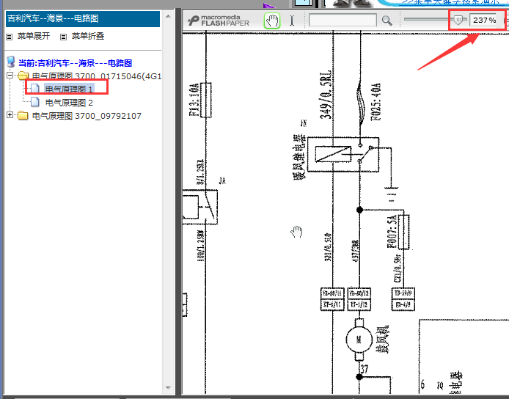Click the zoom slider handle
This screenshot has height=399, width=509.
[x=459, y=21]
